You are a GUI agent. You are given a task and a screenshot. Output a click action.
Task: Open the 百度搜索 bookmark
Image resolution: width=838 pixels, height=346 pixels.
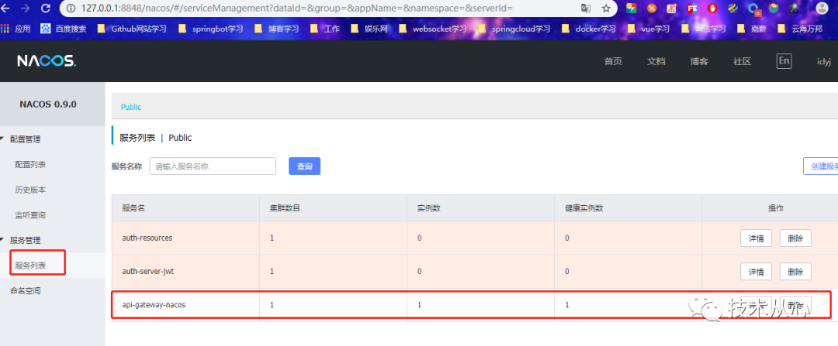tap(64, 29)
